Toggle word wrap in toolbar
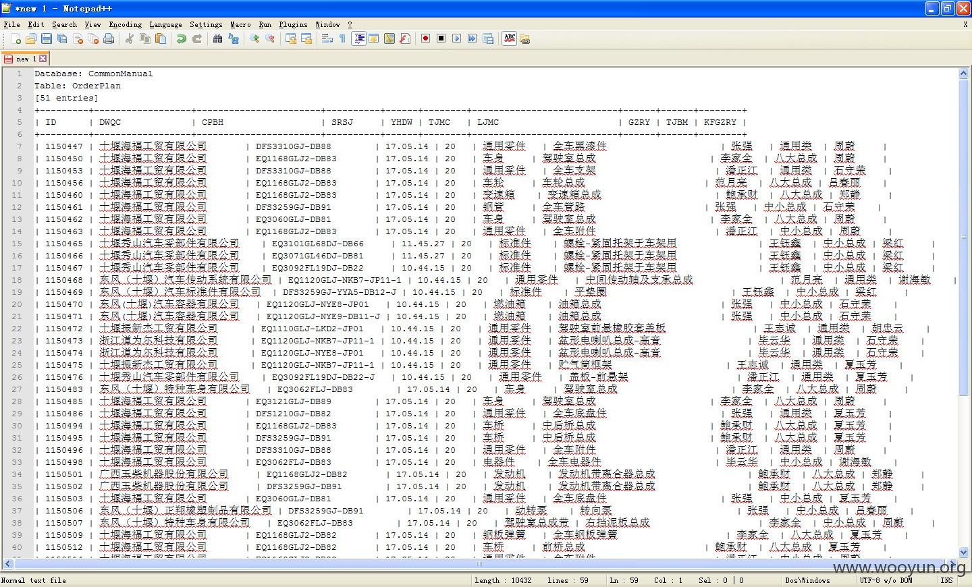The height and width of the screenshot is (587, 972). pyautogui.click(x=327, y=39)
